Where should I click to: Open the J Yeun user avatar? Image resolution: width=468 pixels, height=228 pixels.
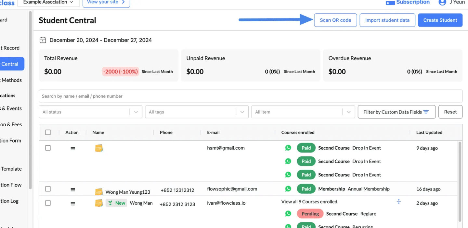(x=442, y=2)
